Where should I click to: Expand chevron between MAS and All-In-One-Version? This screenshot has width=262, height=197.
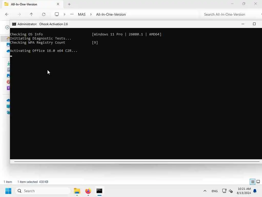[x=91, y=14]
